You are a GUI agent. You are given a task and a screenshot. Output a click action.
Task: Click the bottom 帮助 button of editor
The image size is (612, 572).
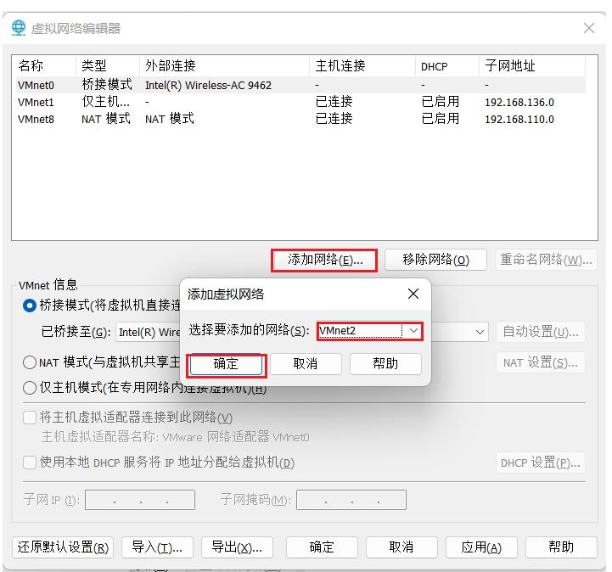561,547
